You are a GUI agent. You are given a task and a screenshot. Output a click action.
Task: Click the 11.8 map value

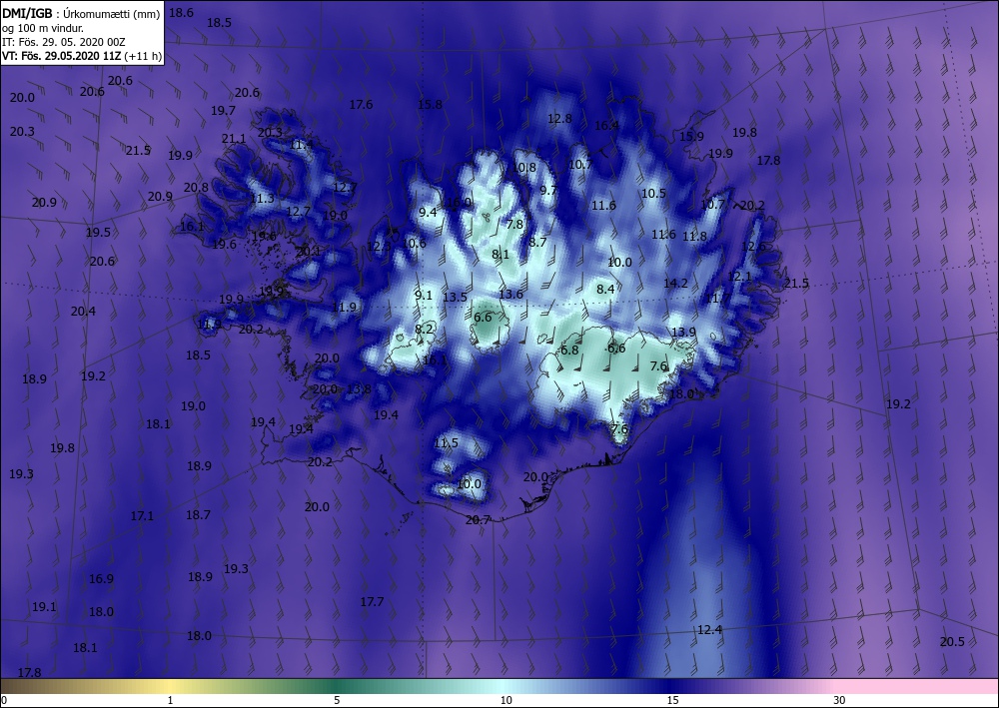pyautogui.click(x=694, y=237)
